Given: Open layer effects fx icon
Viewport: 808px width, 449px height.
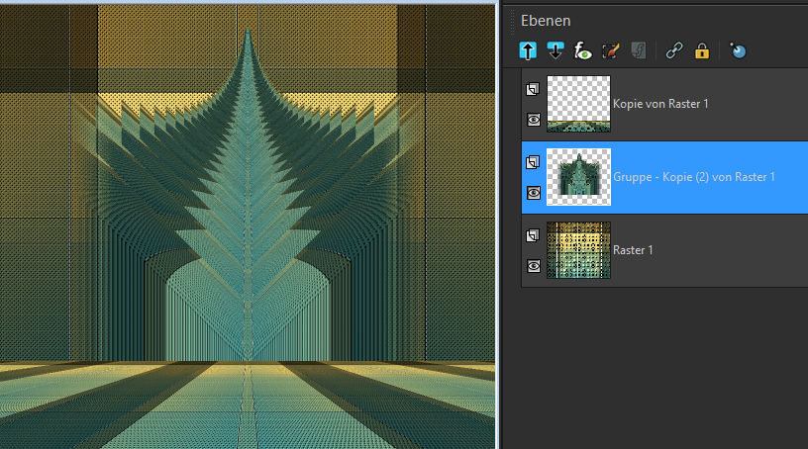Looking at the screenshot, I should pyautogui.click(x=583, y=51).
